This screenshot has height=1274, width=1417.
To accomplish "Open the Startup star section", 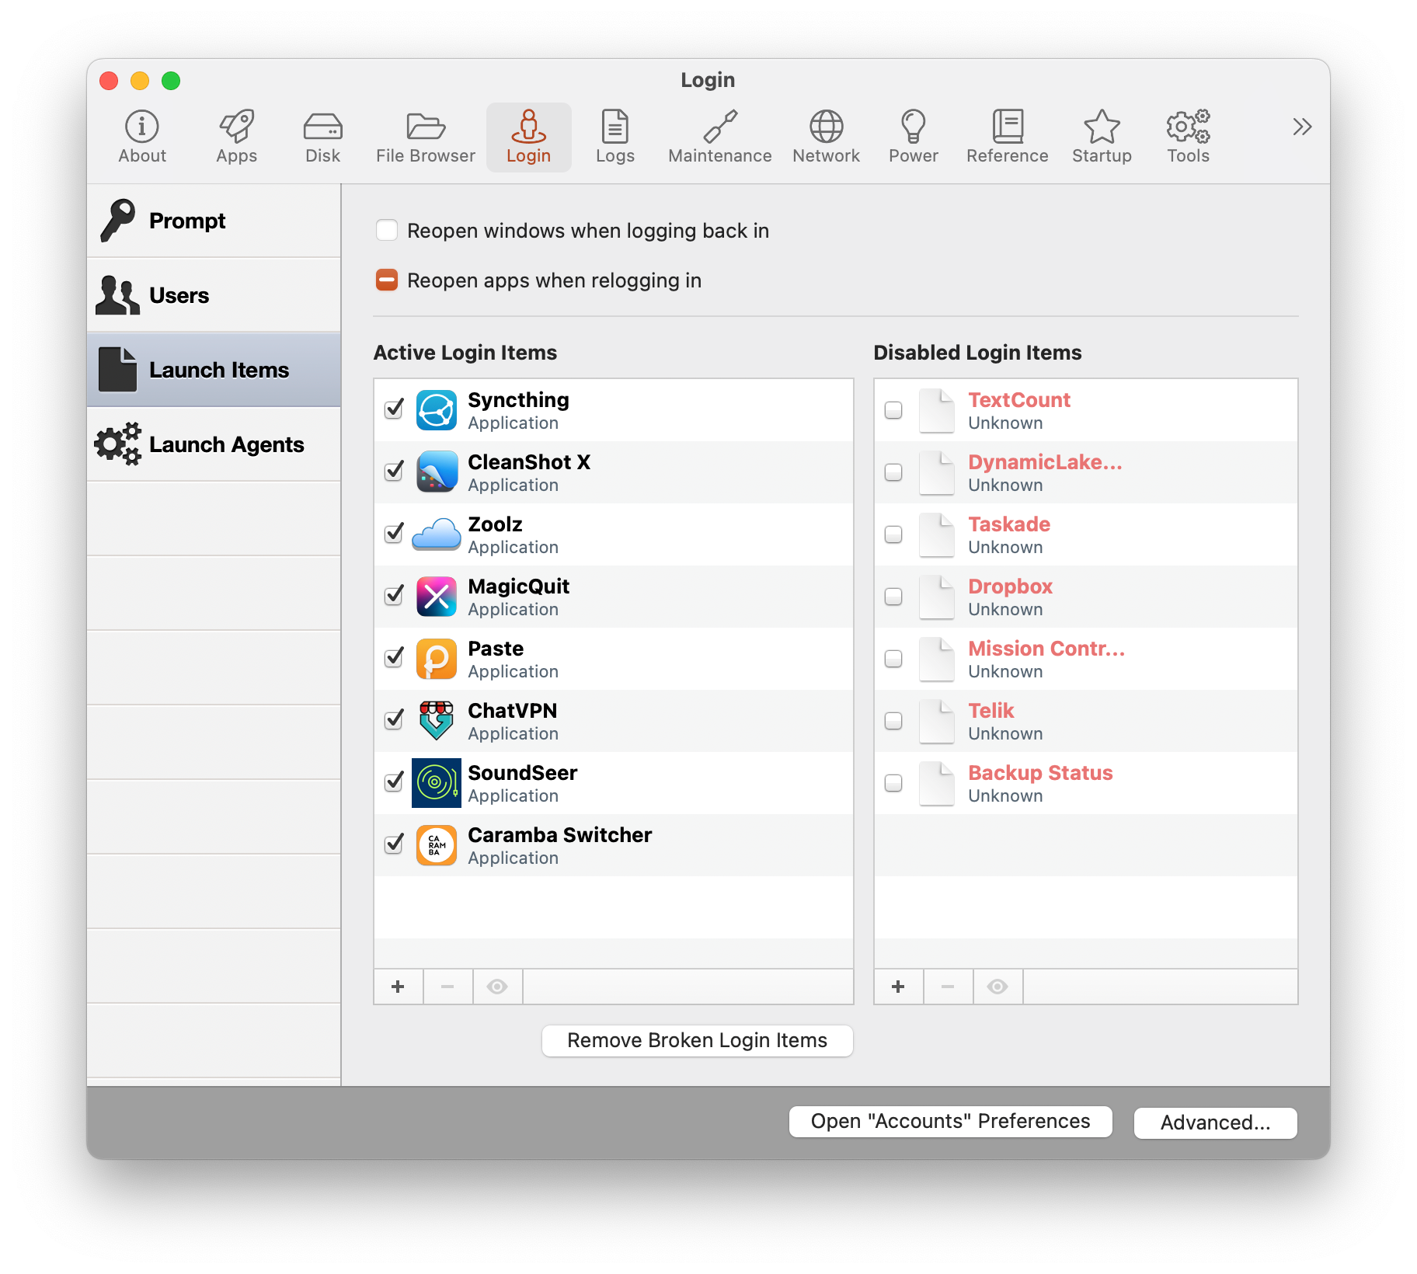I will tap(1102, 137).
